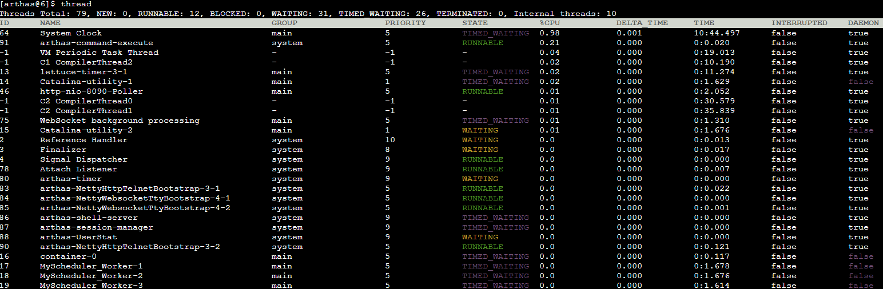Viewport: 883px width, 289px height.
Task: Click the 10:44.497 time value
Action: (x=717, y=33)
